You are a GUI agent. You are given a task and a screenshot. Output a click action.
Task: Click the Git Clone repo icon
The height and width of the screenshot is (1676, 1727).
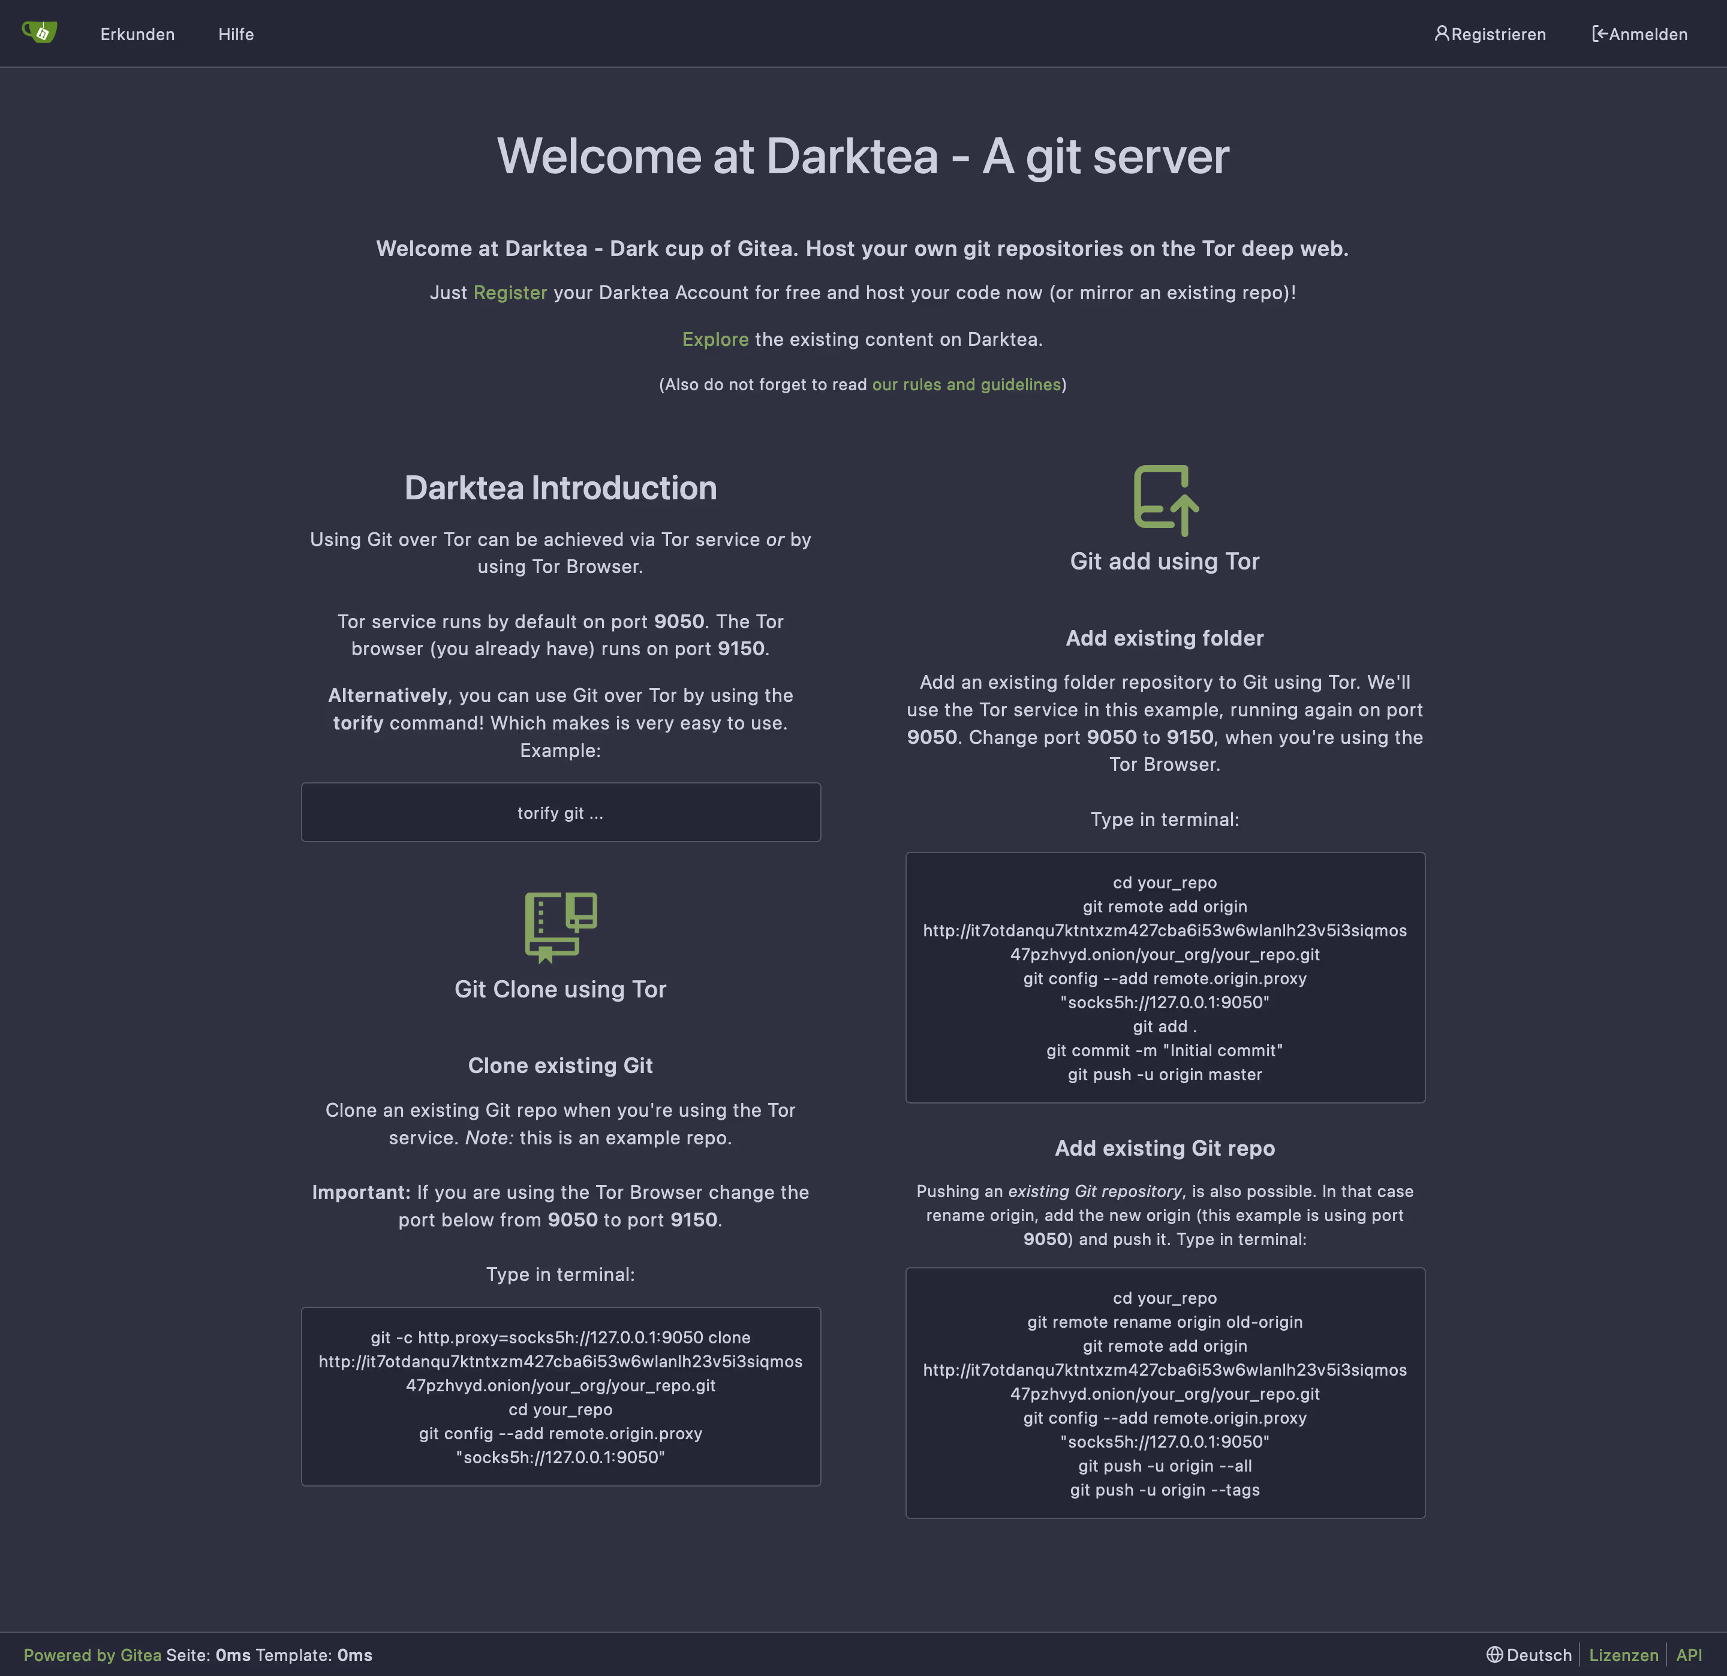(x=561, y=927)
